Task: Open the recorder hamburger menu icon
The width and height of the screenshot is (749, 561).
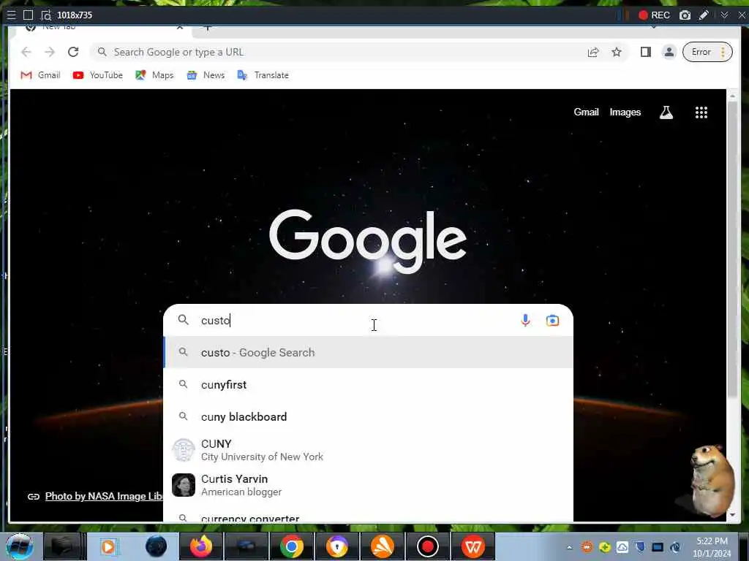Action: click(11, 15)
